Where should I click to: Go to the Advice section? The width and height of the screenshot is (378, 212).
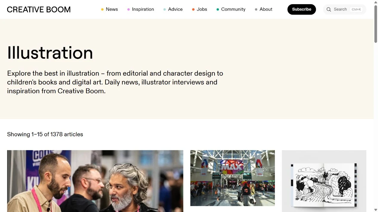coord(173,9)
